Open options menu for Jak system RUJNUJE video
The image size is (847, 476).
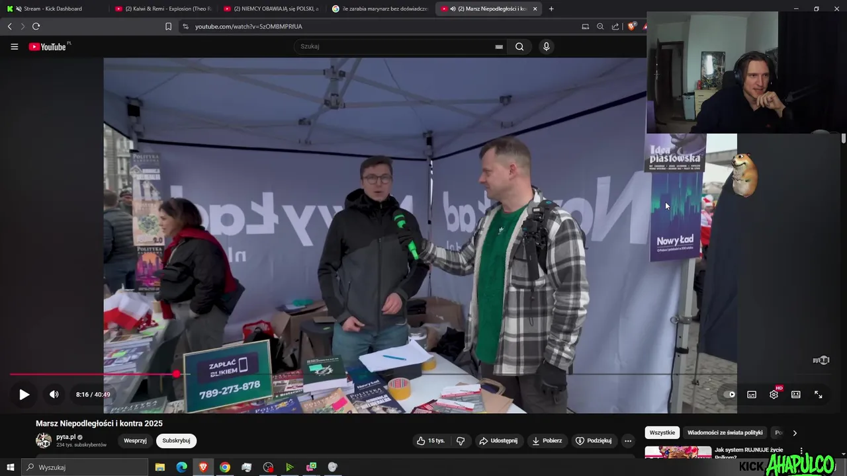[x=801, y=452]
